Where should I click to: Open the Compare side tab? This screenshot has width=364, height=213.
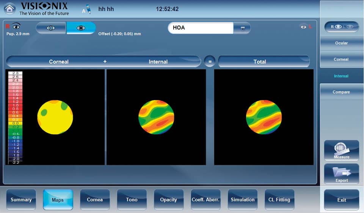(x=342, y=92)
